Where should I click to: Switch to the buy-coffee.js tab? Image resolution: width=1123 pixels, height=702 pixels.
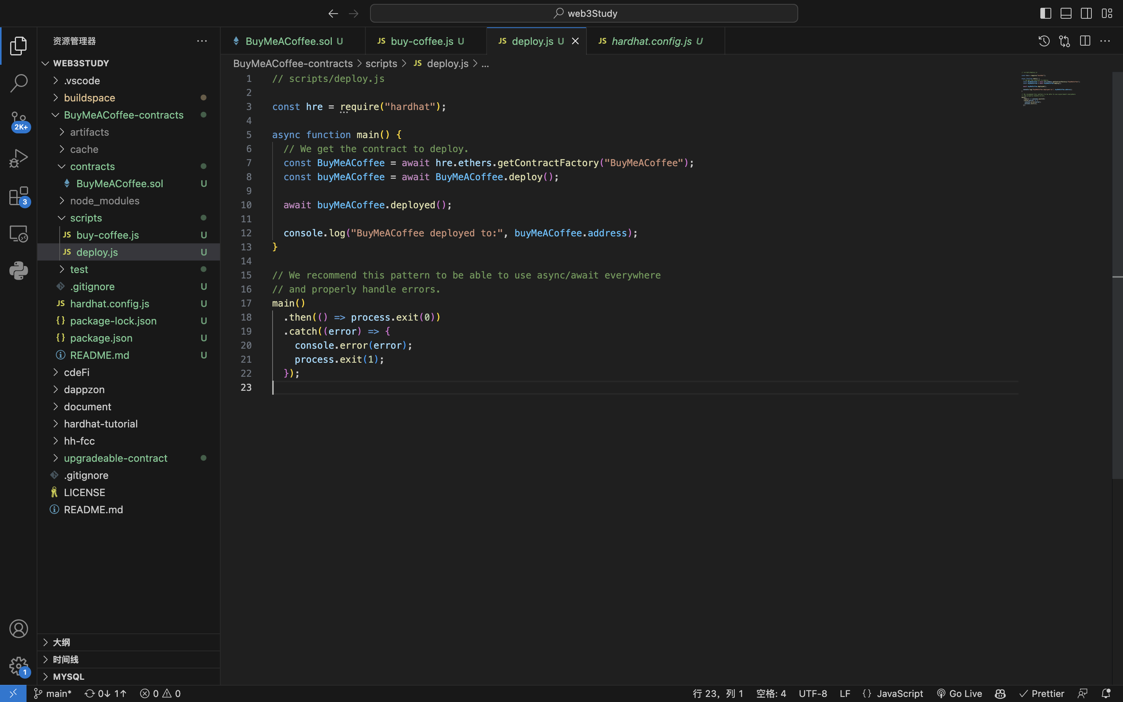pyautogui.click(x=426, y=41)
